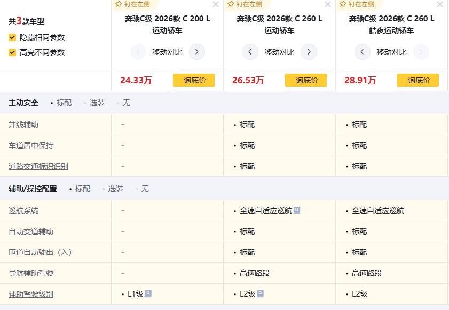Open the 辅助驾驶级别 parameter link
Viewport: 449px width, 310px height.
[31, 294]
